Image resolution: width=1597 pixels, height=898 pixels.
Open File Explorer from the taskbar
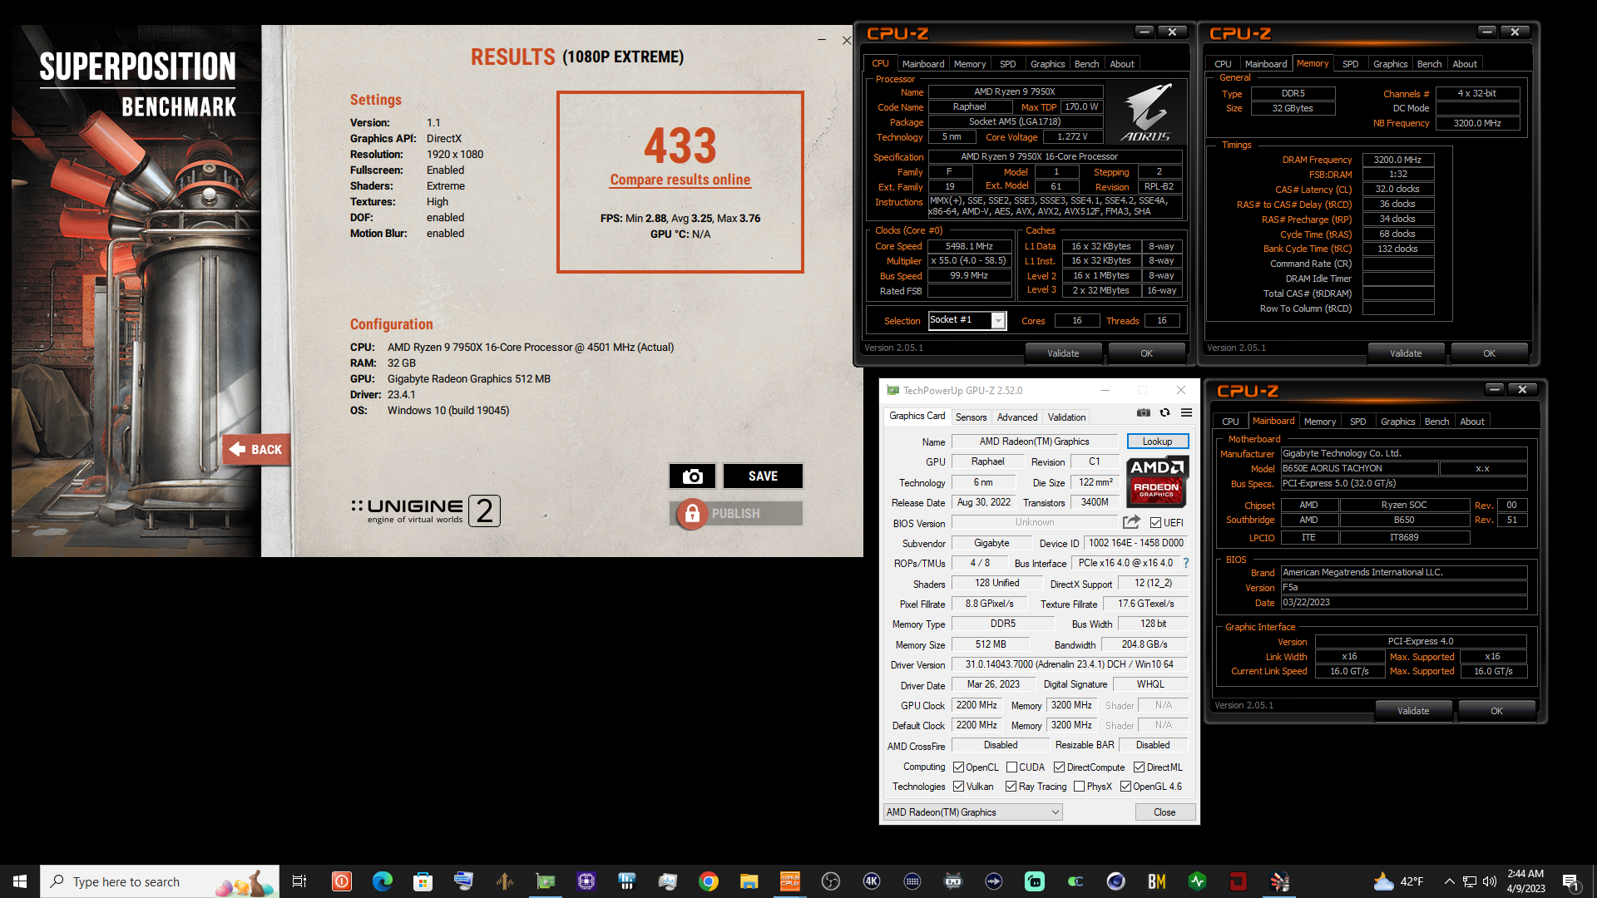click(x=749, y=881)
